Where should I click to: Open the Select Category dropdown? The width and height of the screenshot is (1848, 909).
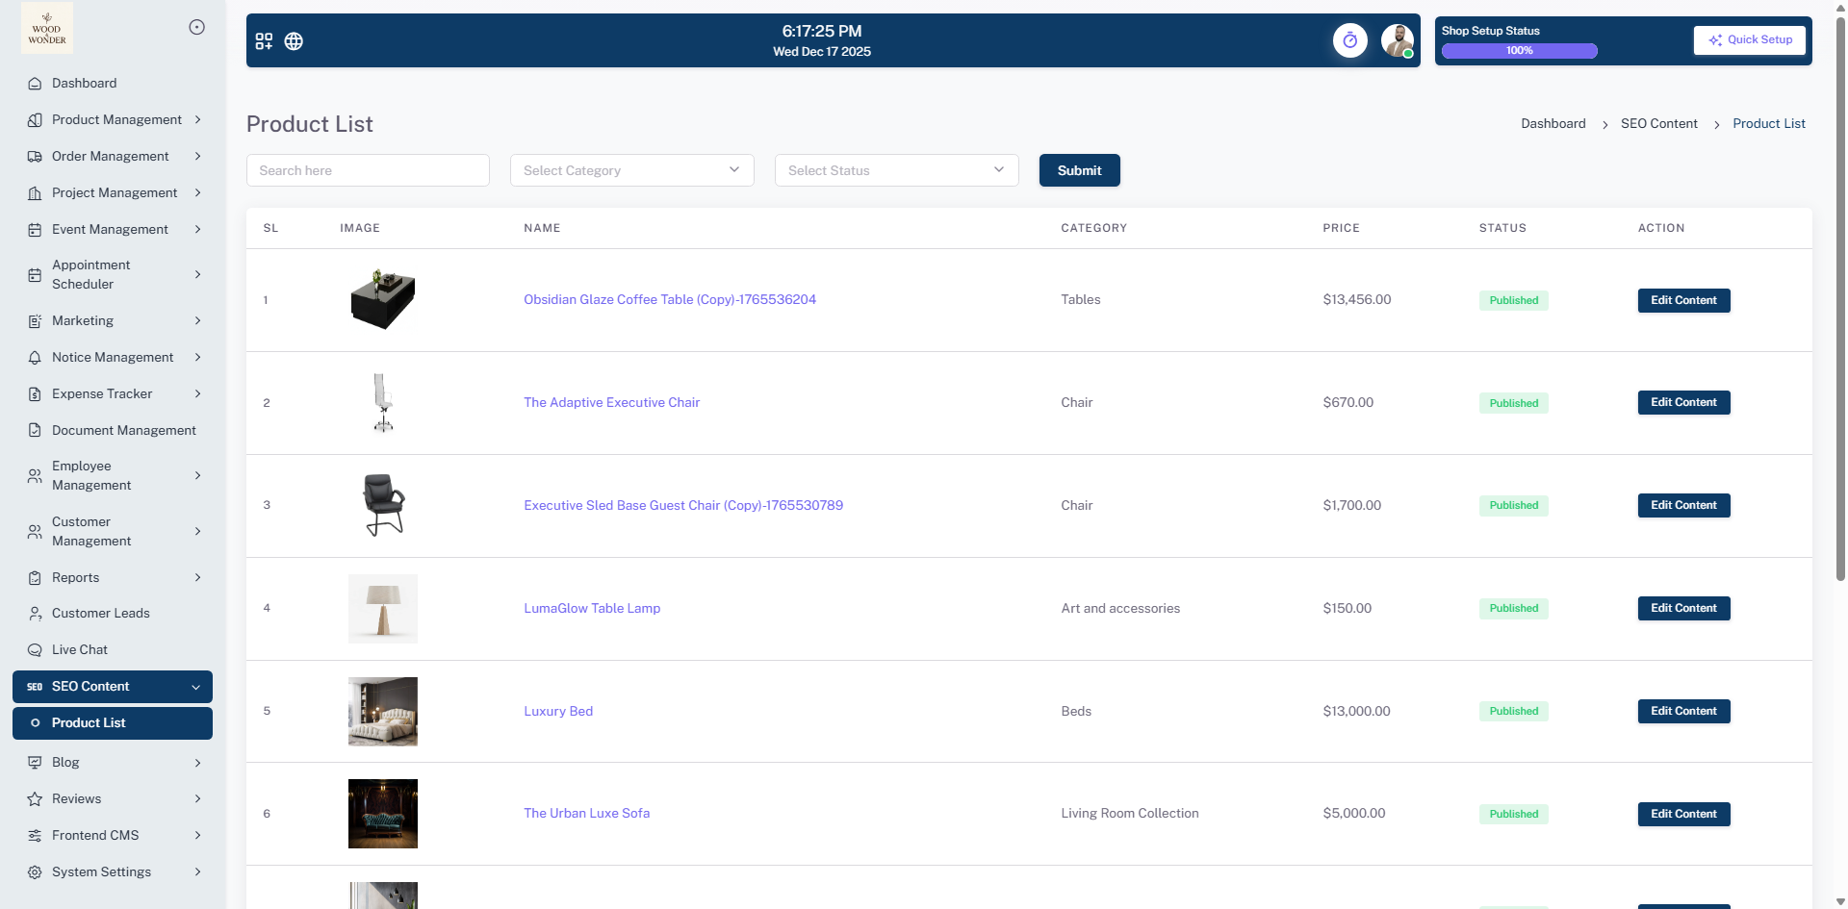click(x=631, y=170)
